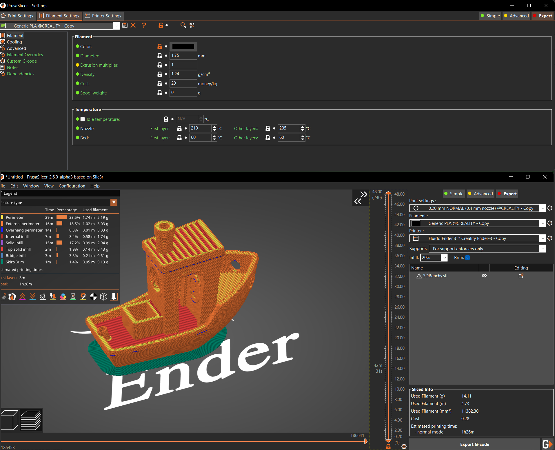Screen dimensions: 555x450
Task: Select Expert mode in main window
Action: (x=507, y=194)
